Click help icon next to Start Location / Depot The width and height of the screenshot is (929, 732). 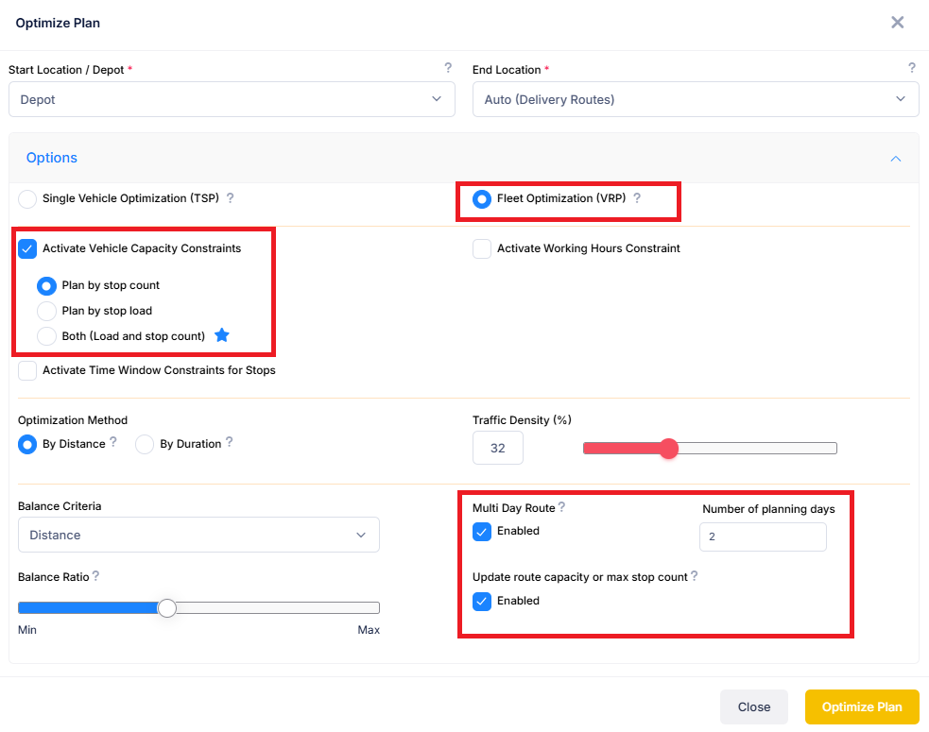448,68
